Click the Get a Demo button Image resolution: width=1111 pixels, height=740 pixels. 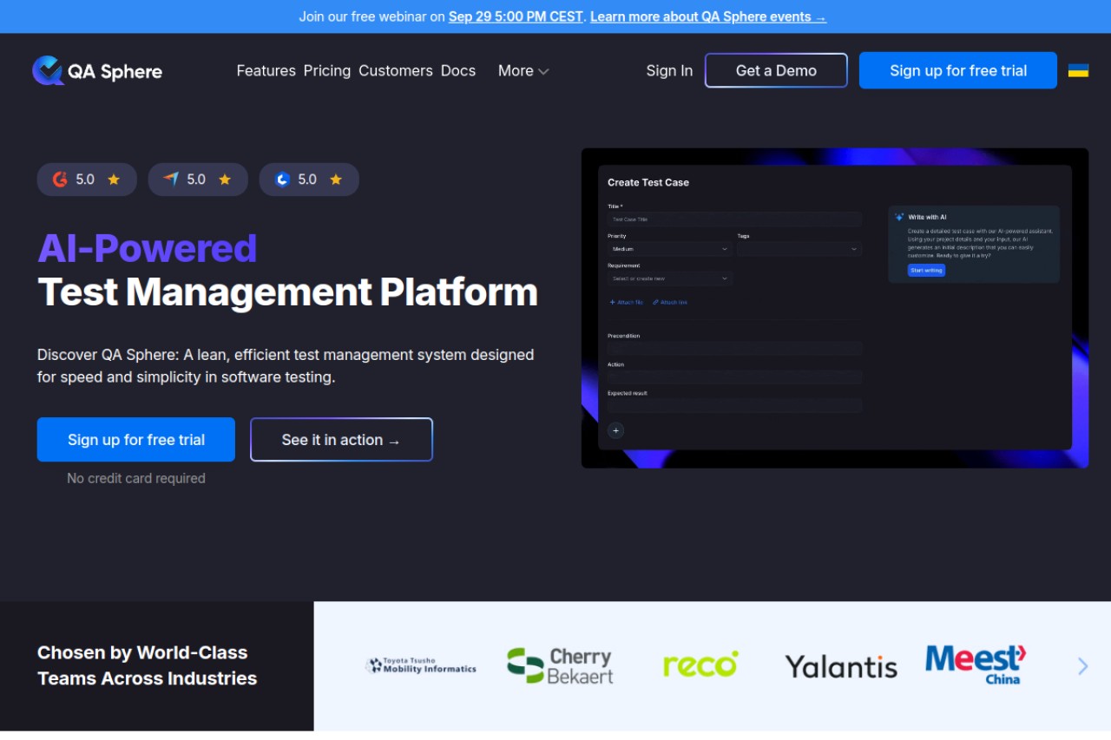tap(776, 70)
